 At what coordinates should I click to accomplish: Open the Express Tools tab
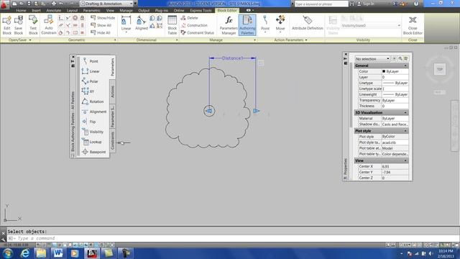point(201,10)
